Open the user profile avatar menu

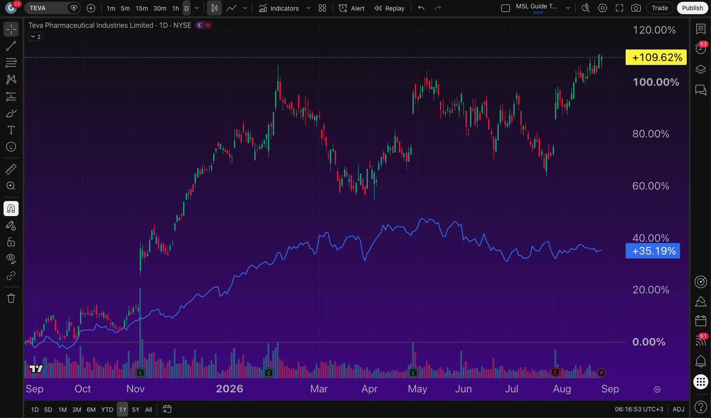click(x=11, y=8)
